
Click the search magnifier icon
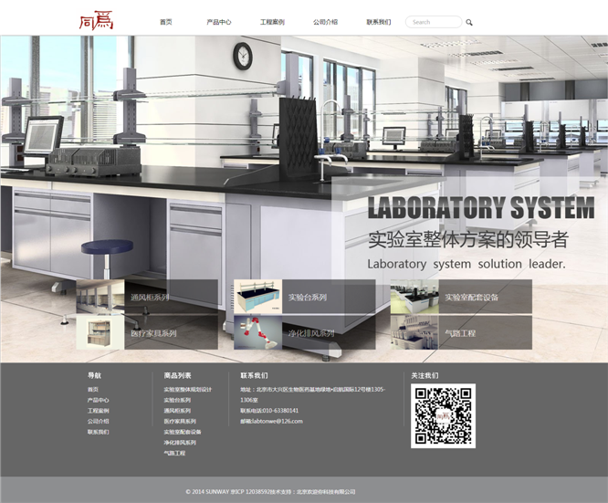[469, 22]
